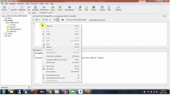Expand the config database node
Screen dimensions: 170x95
click(4, 34)
